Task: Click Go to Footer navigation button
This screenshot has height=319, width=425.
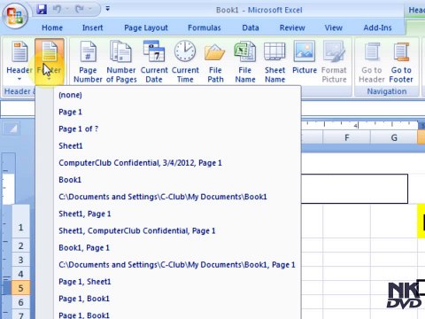Action: [x=401, y=62]
